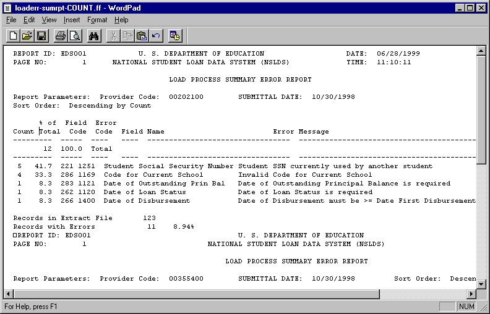This screenshot has height=314, width=490.
Task: Click provider code '00202100'
Action: click(x=186, y=97)
